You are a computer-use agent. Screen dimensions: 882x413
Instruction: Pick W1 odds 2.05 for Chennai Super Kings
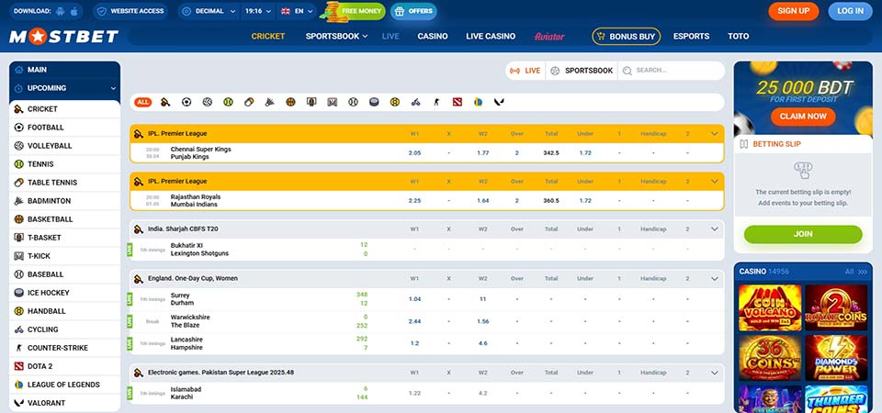(x=414, y=153)
